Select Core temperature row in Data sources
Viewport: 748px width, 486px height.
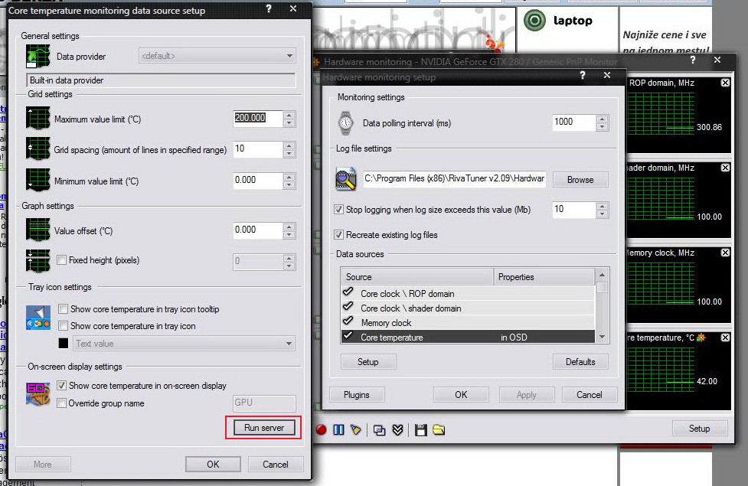pyautogui.click(x=469, y=338)
